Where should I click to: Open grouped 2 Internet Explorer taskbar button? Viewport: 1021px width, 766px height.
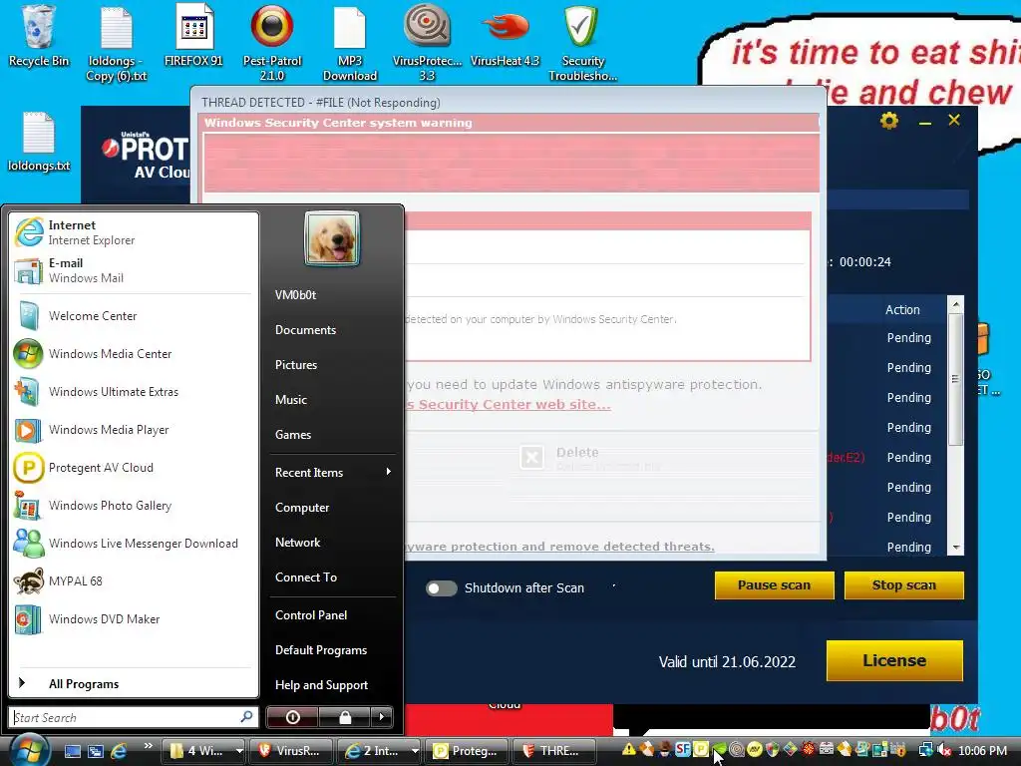pyautogui.click(x=379, y=751)
